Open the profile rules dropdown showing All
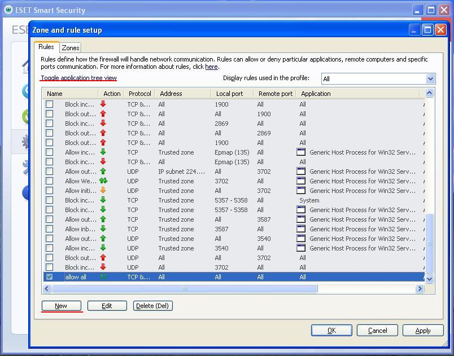 pyautogui.click(x=378, y=78)
